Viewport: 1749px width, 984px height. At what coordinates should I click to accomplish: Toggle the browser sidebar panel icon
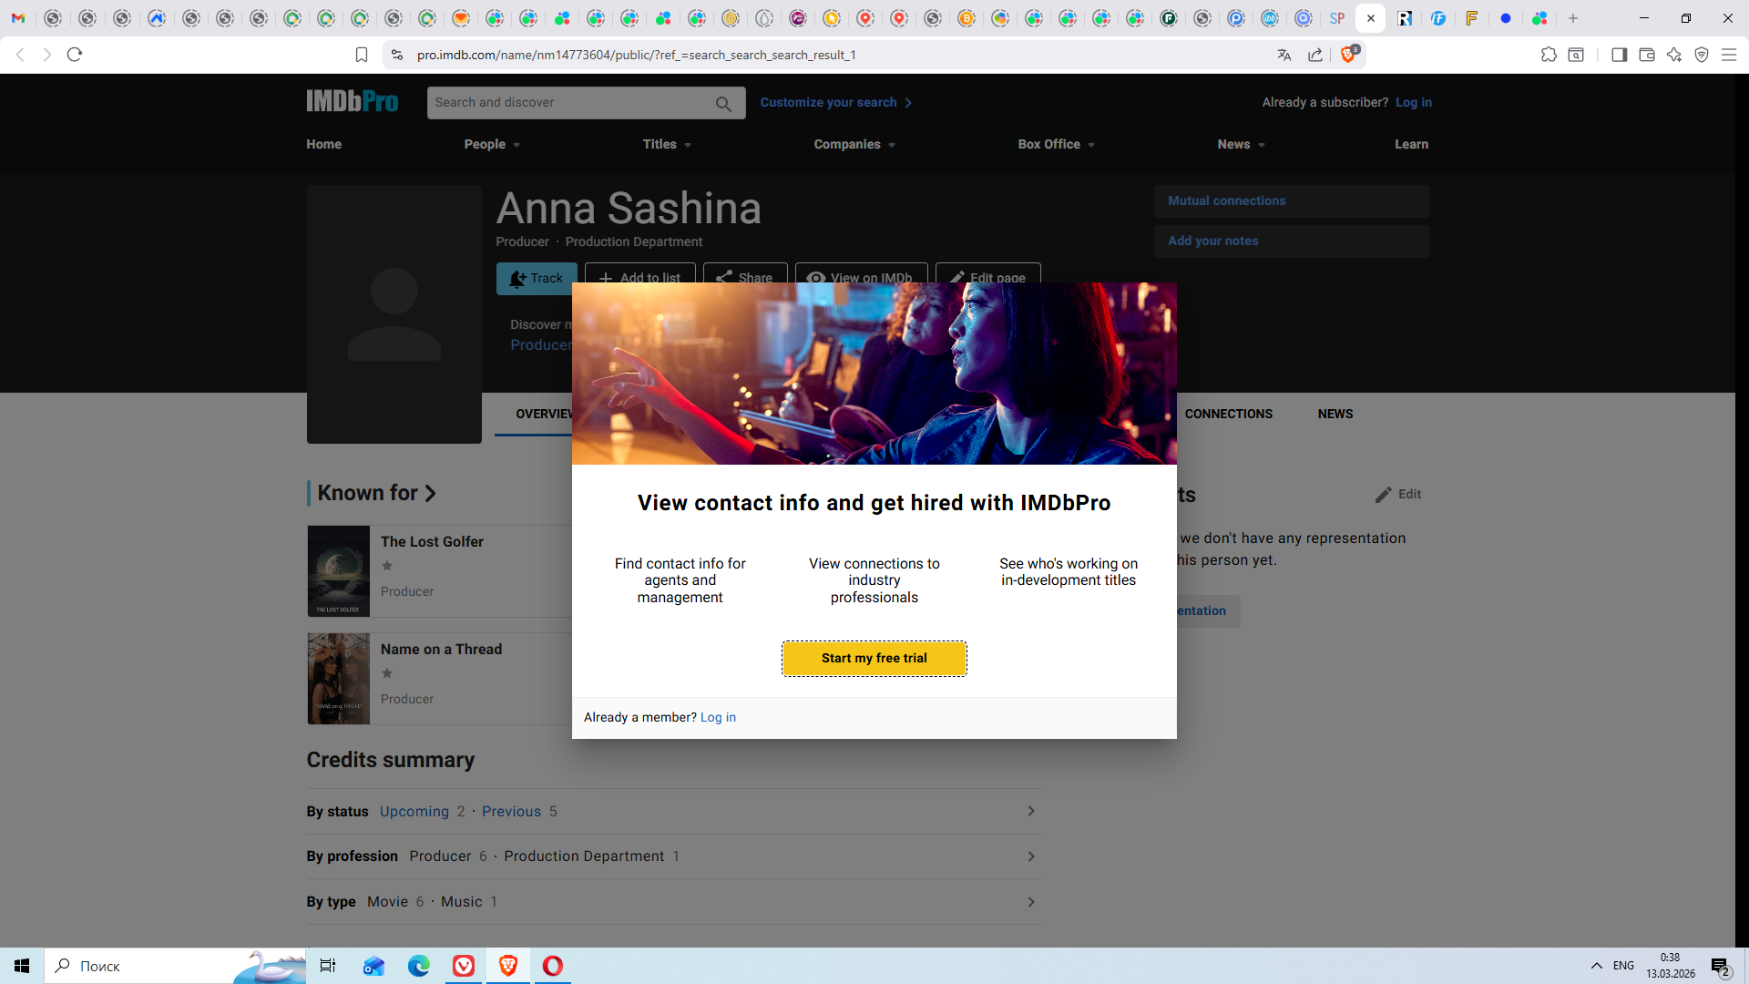point(1619,55)
